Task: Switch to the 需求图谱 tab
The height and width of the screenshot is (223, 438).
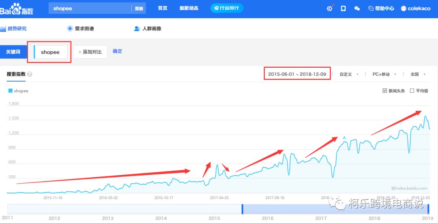Action: click(x=84, y=29)
